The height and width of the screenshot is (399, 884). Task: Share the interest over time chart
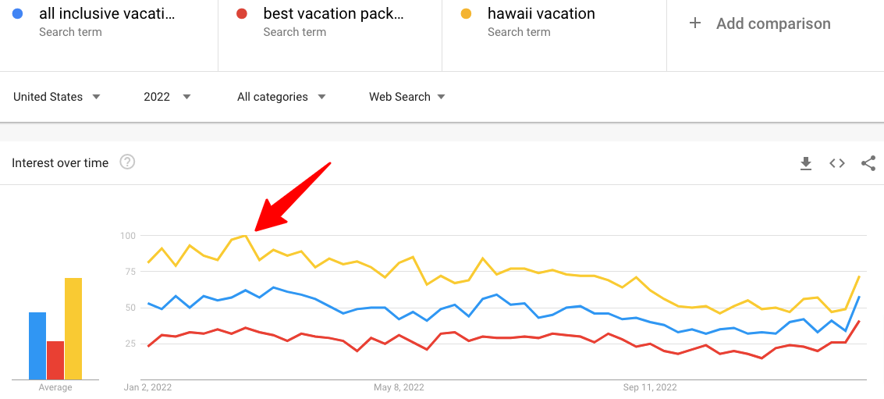click(x=868, y=163)
